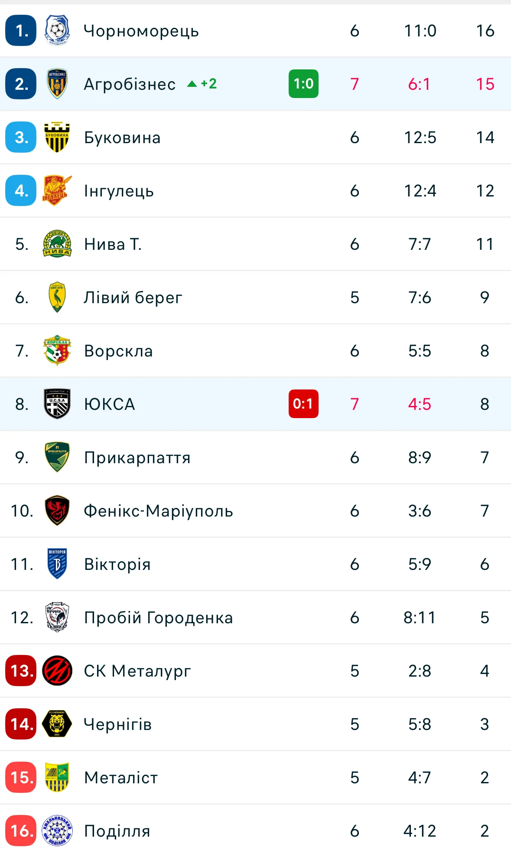The height and width of the screenshot is (854, 511).
Task: Tap the Буковина yellow-black crest
Action: click(57, 137)
